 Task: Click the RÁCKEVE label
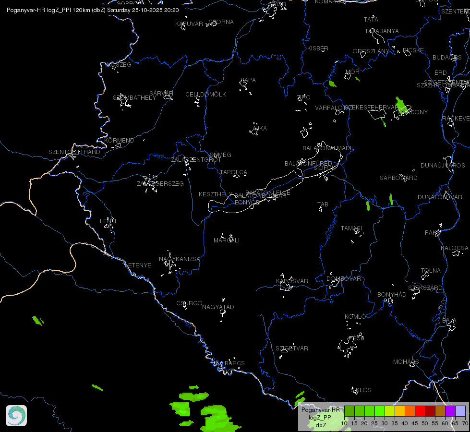456,119
